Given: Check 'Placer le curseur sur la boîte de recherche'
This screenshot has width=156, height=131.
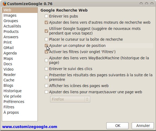Looking at the screenshot, I should click(x=46, y=39).
